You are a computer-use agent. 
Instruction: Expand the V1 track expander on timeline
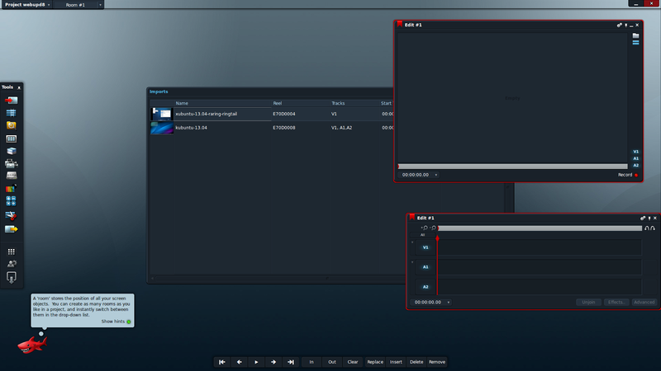coord(412,242)
